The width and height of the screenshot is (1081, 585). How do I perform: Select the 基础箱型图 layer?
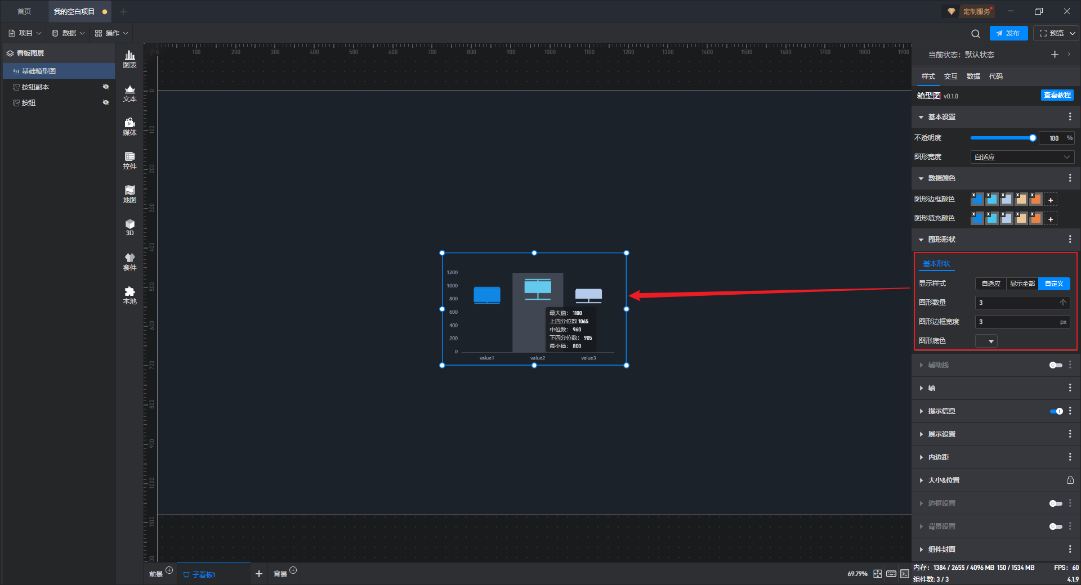click(x=60, y=71)
